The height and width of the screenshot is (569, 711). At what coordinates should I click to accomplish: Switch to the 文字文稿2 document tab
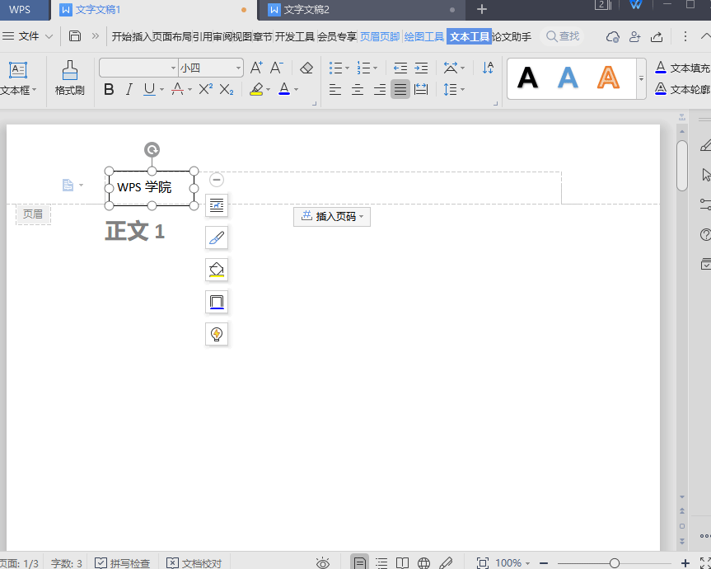coord(306,10)
